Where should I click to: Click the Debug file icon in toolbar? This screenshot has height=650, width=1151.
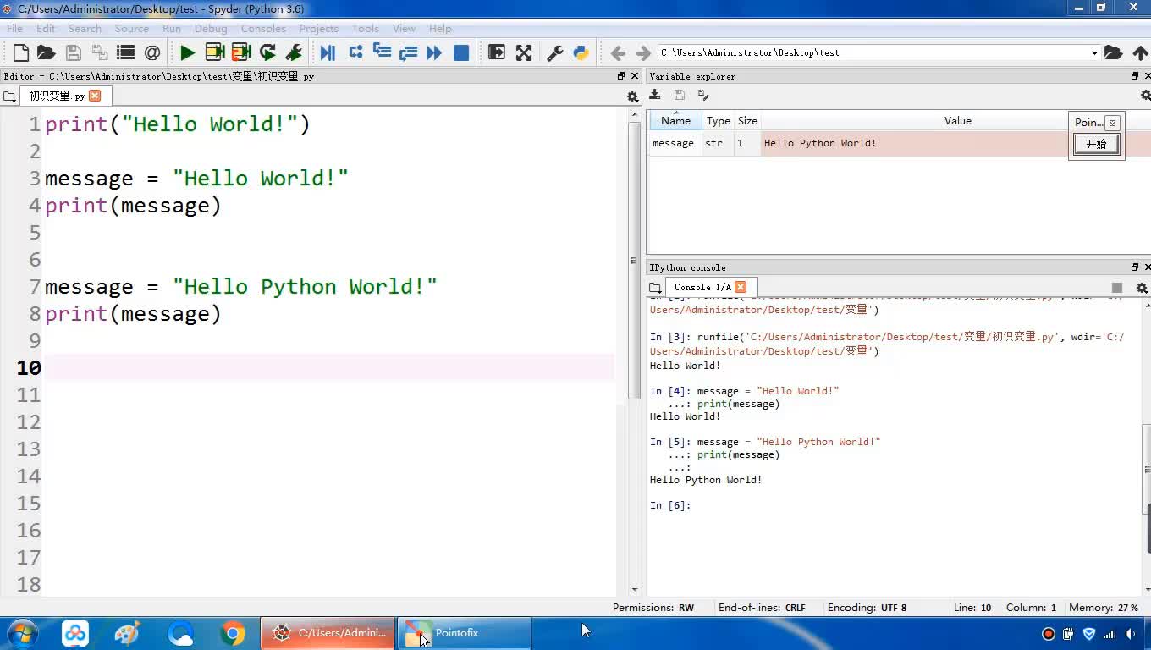[328, 52]
